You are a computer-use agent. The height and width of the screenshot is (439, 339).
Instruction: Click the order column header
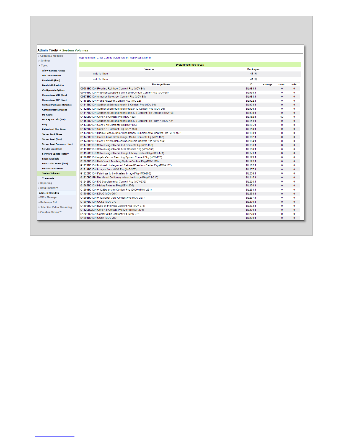(294, 84)
